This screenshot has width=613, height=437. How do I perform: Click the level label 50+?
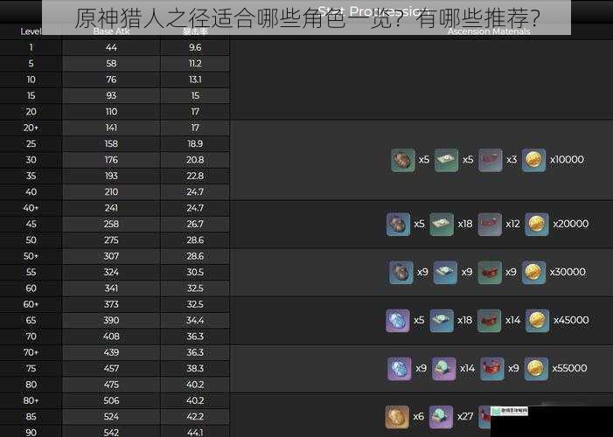pyautogui.click(x=31, y=256)
